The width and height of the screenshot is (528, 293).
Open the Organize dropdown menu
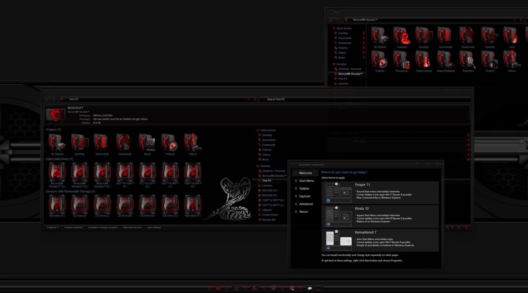[52, 228]
